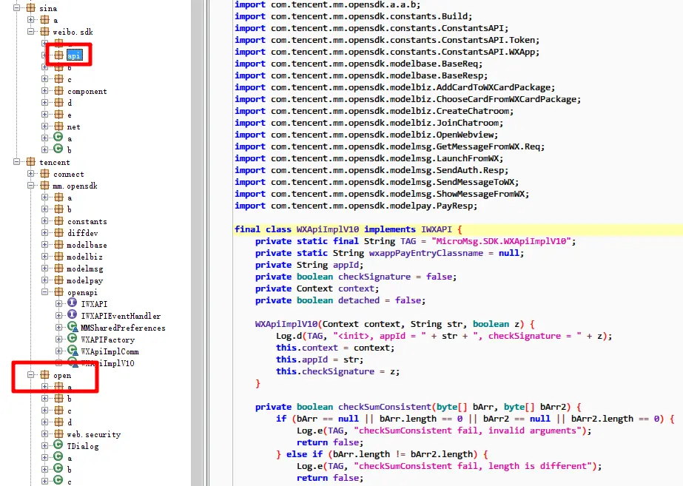This screenshot has height=486, width=683.
Task: Click the diffdev package icon
Action: (x=58, y=232)
